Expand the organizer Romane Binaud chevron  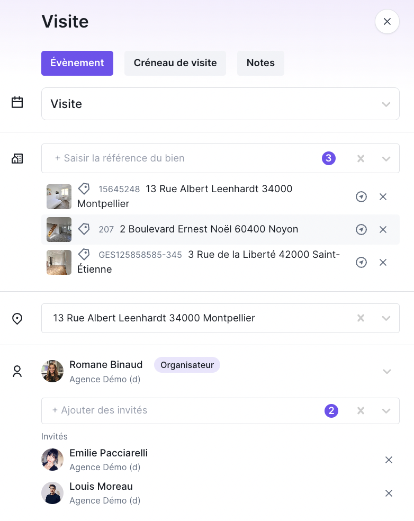point(387,371)
